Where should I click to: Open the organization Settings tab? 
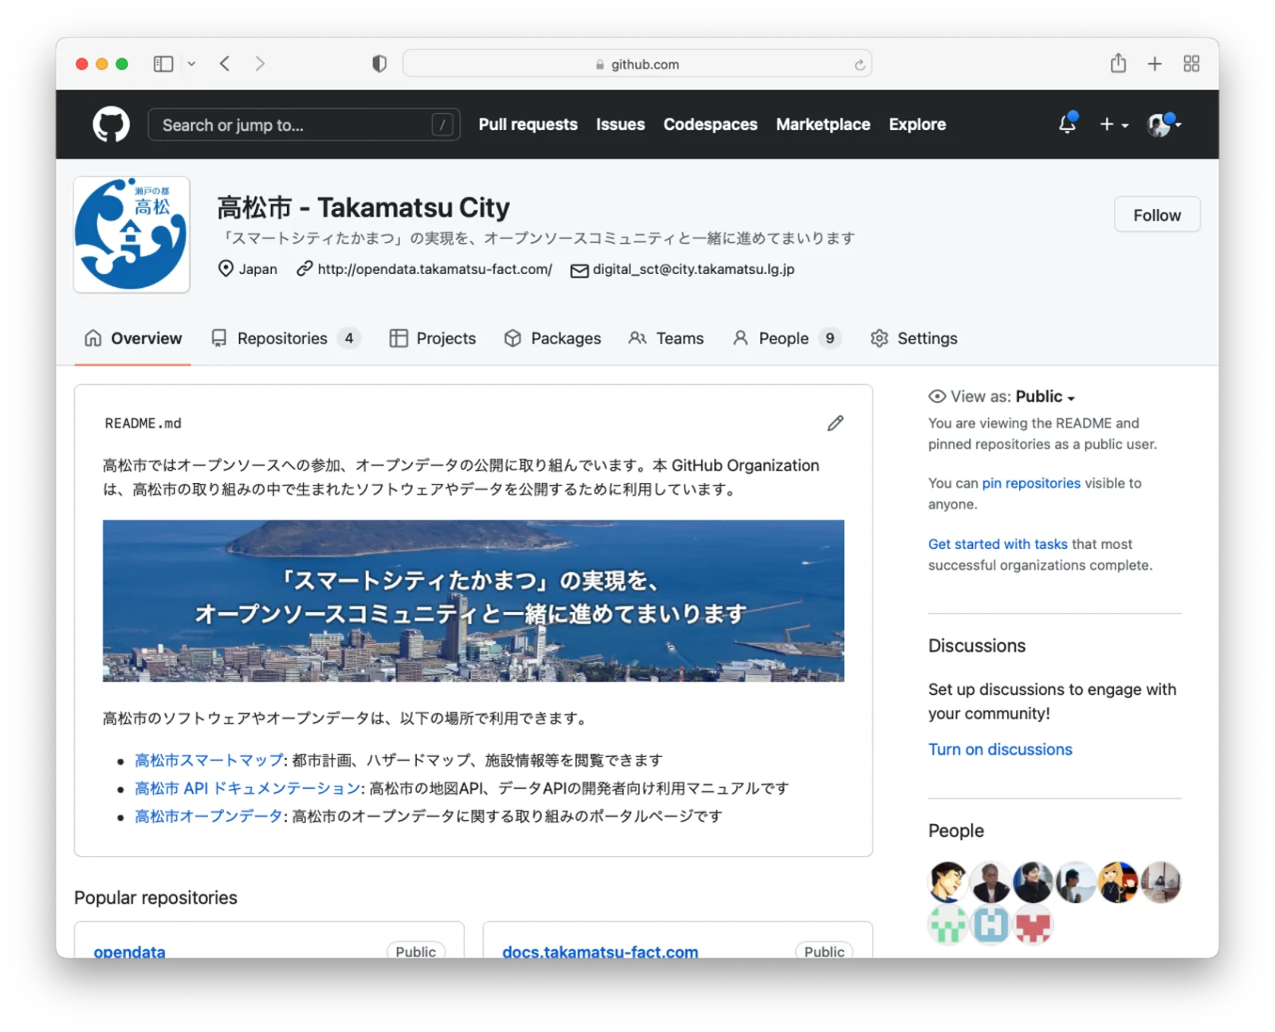[x=913, y=339]
